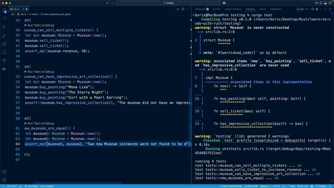
Task: Select the lib.rs editor tab
Action: (19, 9)
